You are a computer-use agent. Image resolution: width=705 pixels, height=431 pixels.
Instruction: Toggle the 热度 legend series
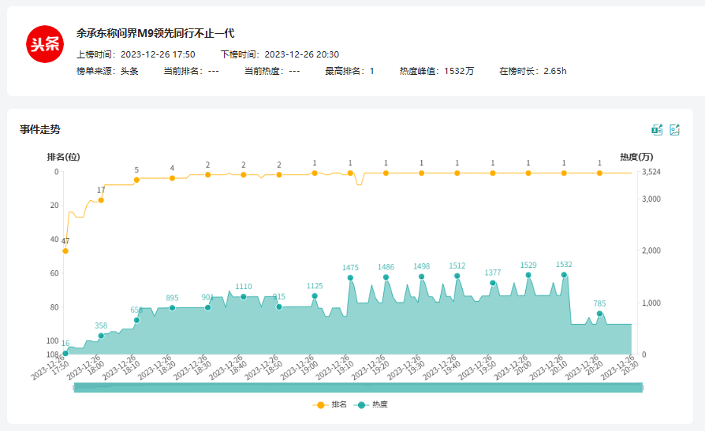click(x=371, y=404)
